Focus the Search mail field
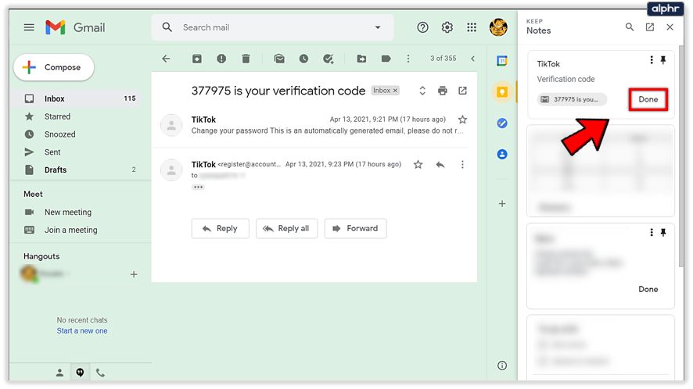Viewport: 693px width, 389px height. coord(273,27)
